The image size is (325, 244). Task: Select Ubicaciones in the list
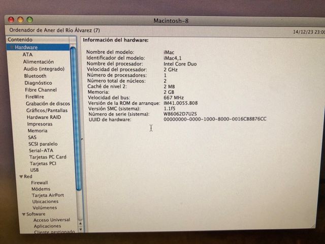pyautogui.click(x=45, y=201)
